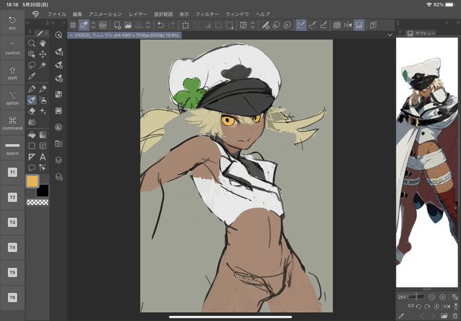Tap the T4 edge key
This screenshot has height=321, width=461.
(12, 248)
